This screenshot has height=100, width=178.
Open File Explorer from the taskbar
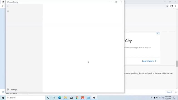[x=65, y=97]
